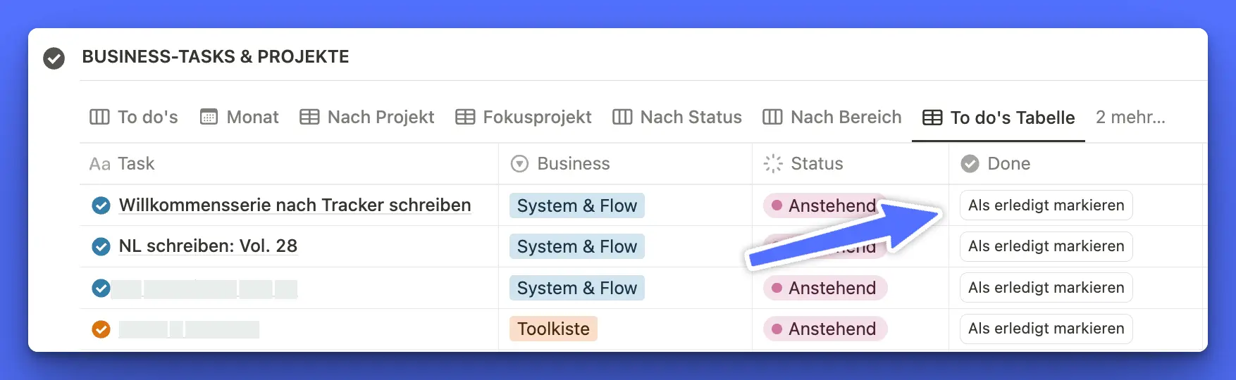Open the Toolkiste business select tag
Viewport: 1236px width, 380px height.
(553, 329)
